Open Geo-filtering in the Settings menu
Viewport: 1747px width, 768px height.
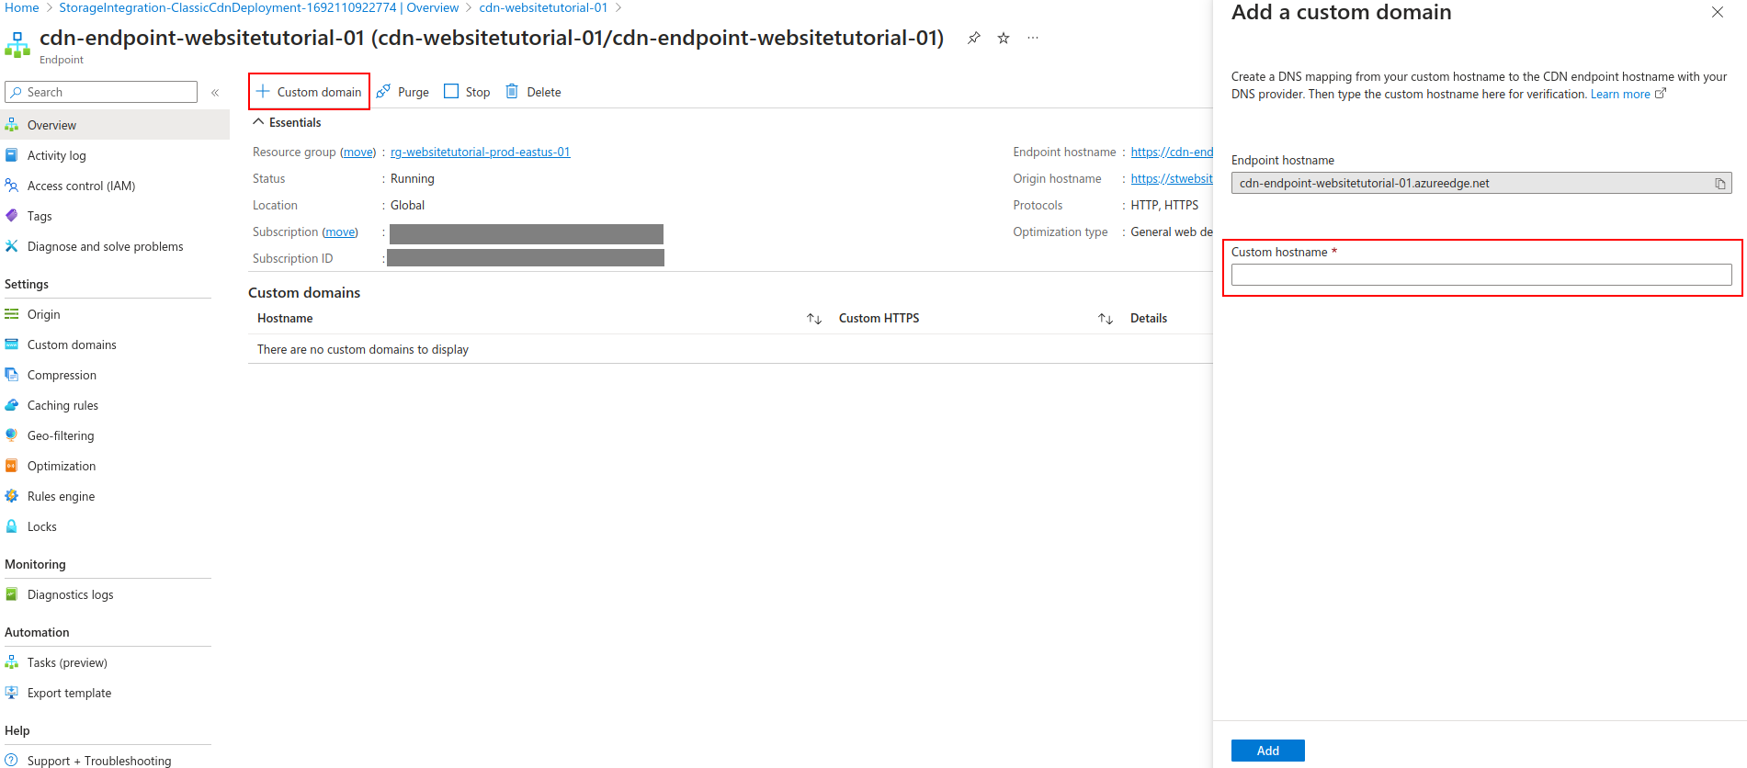click(x=61, y=435)
